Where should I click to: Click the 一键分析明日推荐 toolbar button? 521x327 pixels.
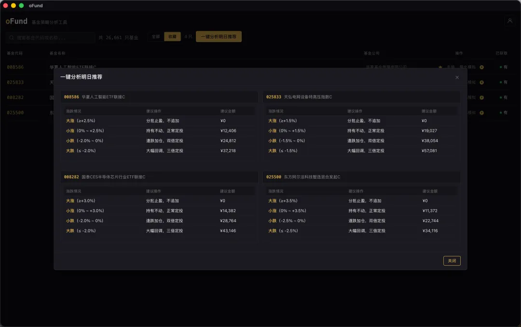(x=219, y=37)
